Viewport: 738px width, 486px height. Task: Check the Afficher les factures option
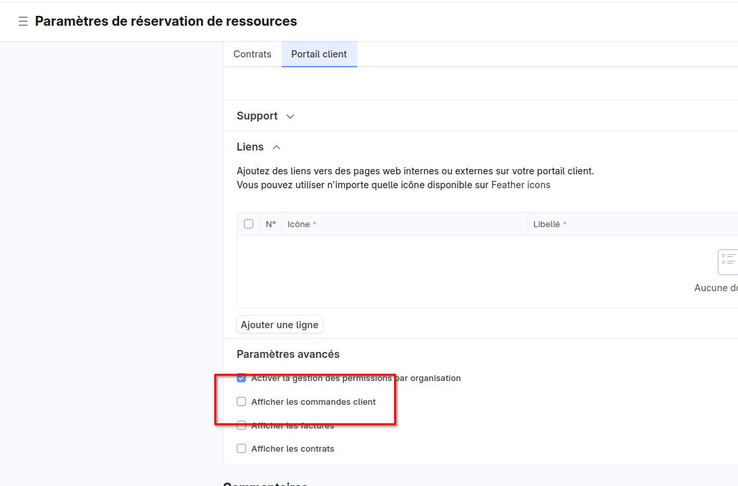pos(241,425)
